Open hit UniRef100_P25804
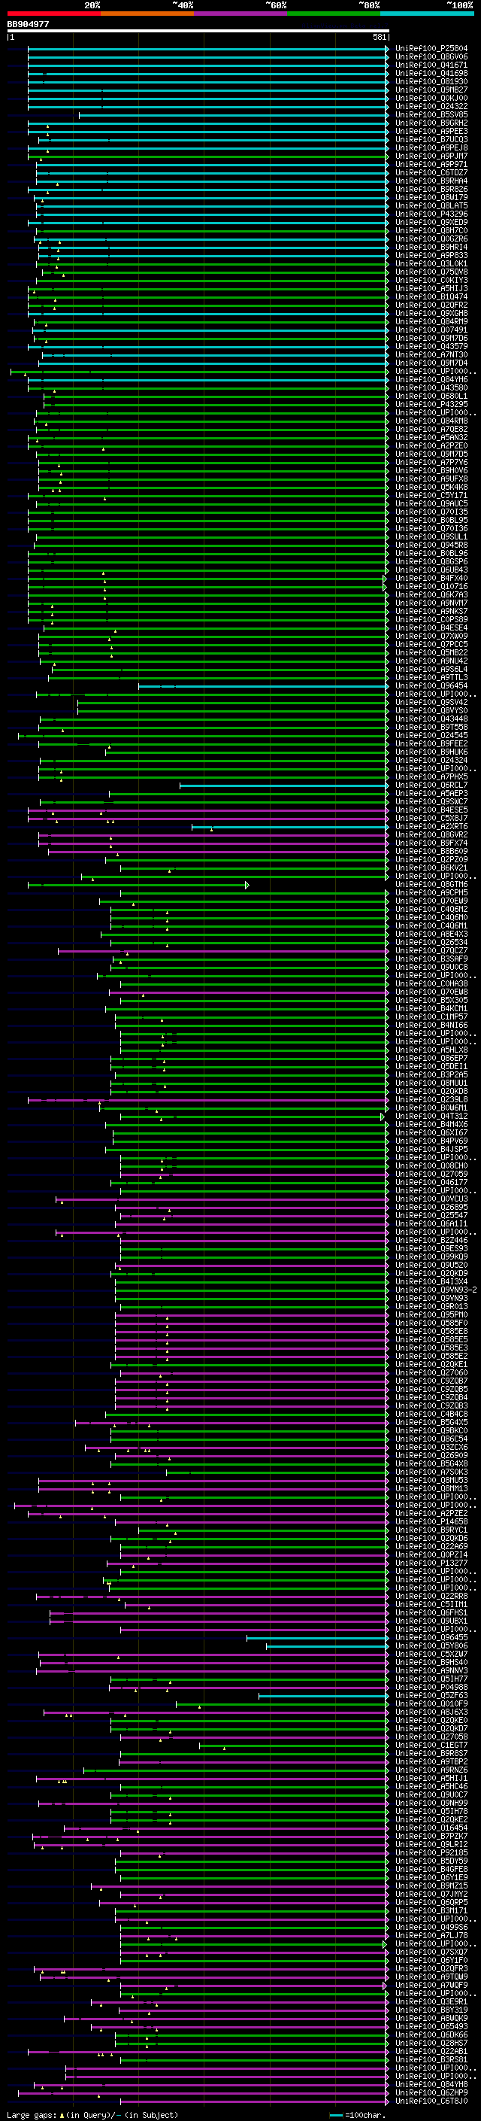 click(x=431, y=49)
